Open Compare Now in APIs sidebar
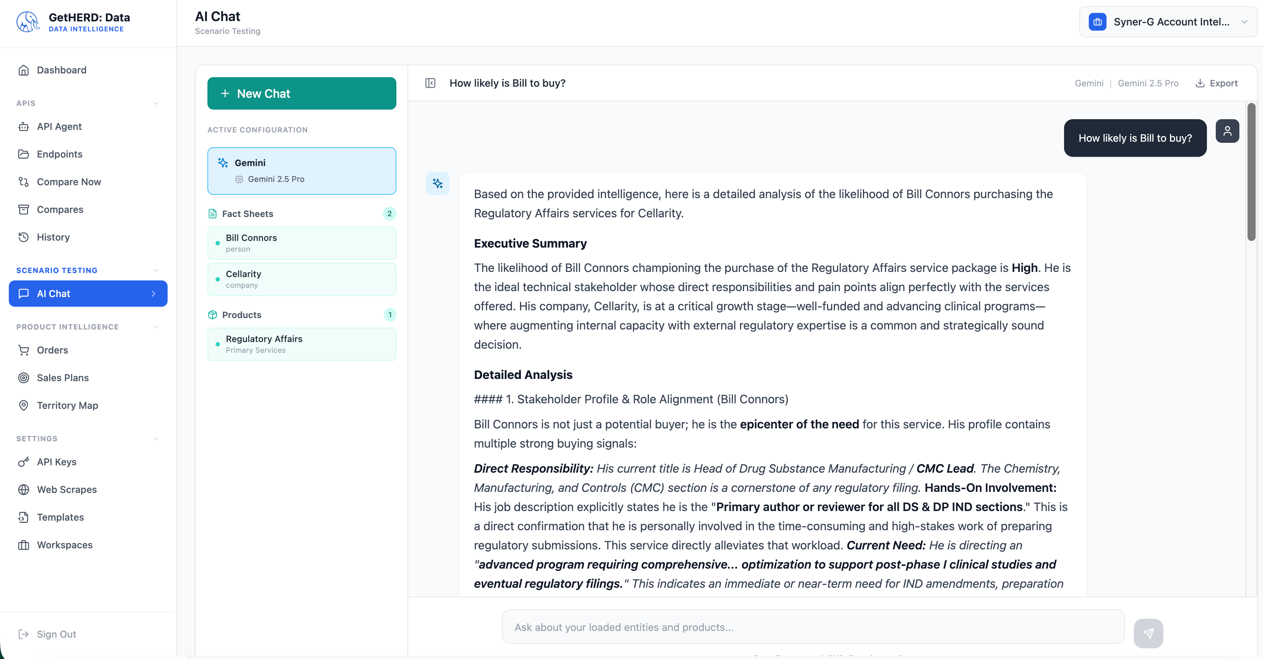The width and height of the screenshot is (1263, 659). (68, 182)
